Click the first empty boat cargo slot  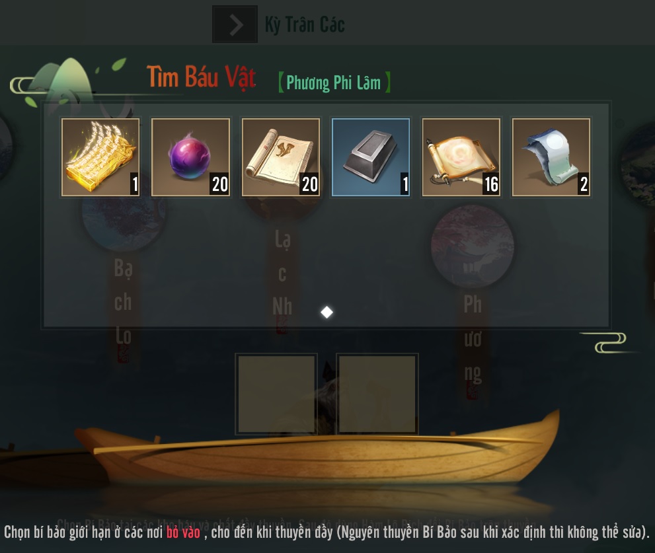click(x=276, y=394)
